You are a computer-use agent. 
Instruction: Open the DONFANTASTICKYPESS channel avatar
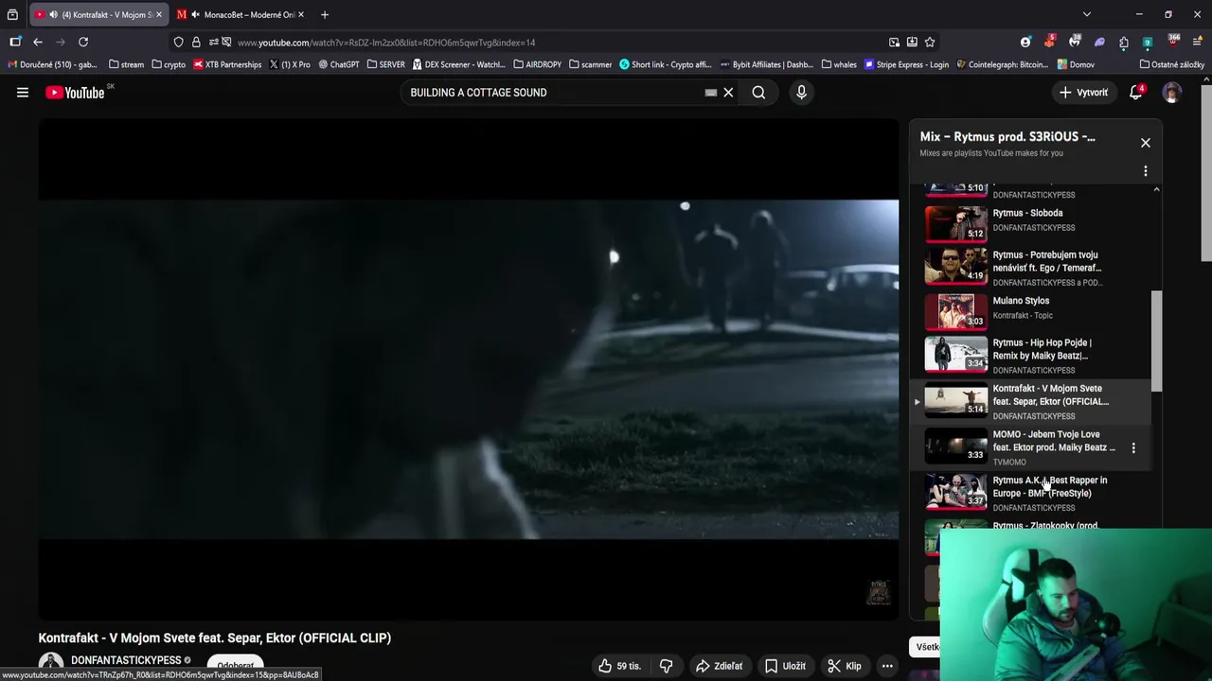(x=51, y=665)
